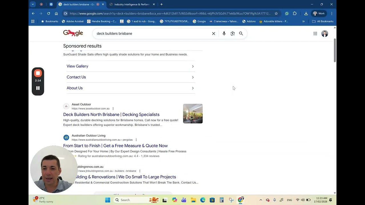
Task: Open the Work profile menu
Action: [319, 13]
